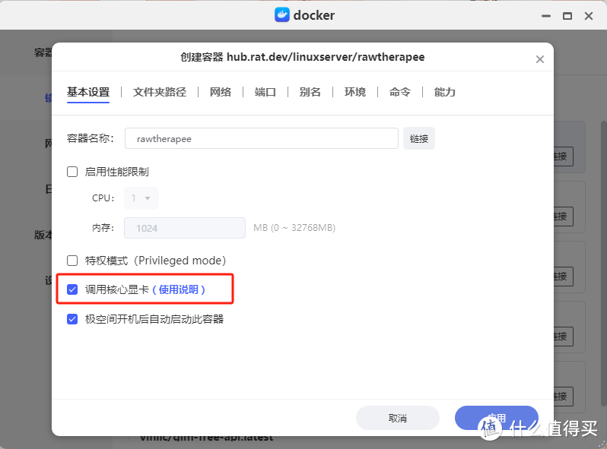
Task: Close the create container dialog
Action: coord(539,59)
